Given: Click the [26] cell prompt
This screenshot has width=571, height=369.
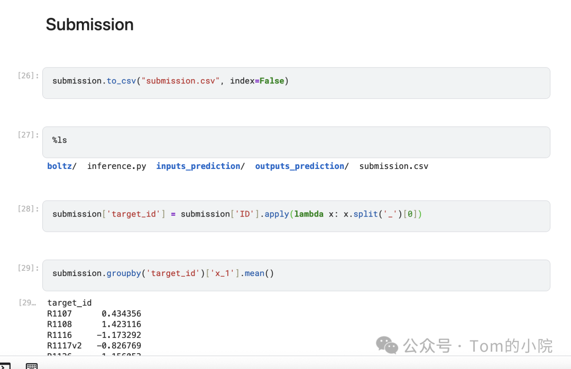Looking at the screenshot, I should click(28, 75).
